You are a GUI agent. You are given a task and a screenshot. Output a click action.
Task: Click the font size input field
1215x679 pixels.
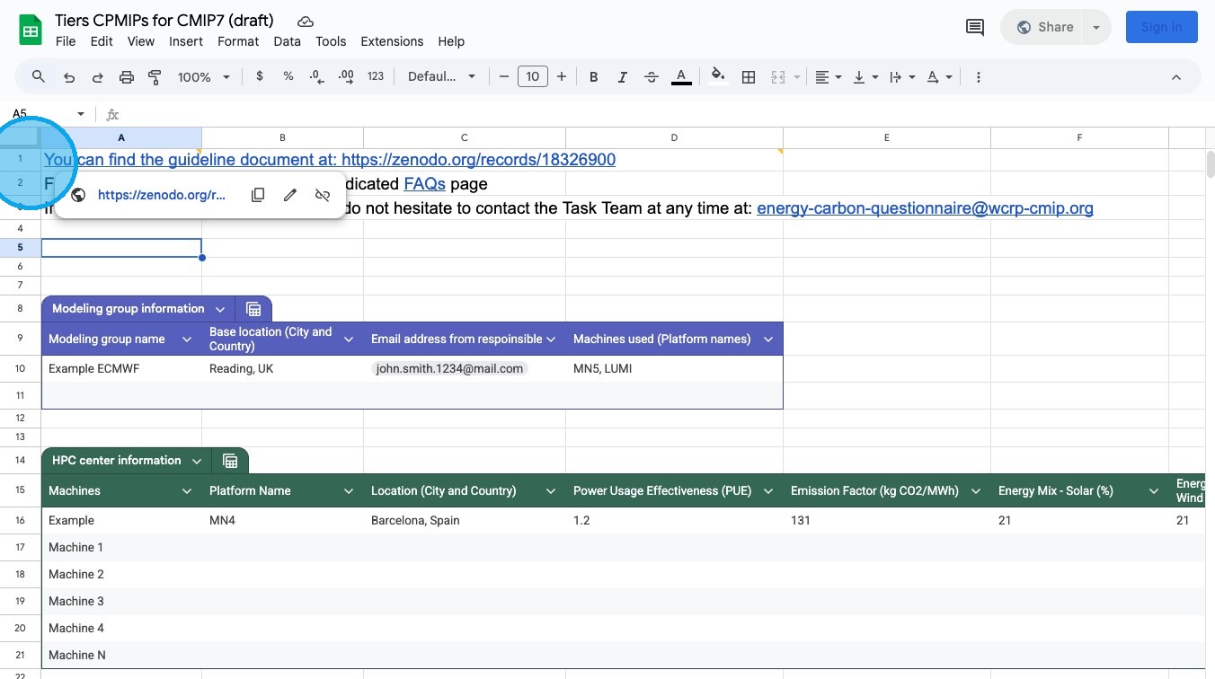(x=532, y=77)
